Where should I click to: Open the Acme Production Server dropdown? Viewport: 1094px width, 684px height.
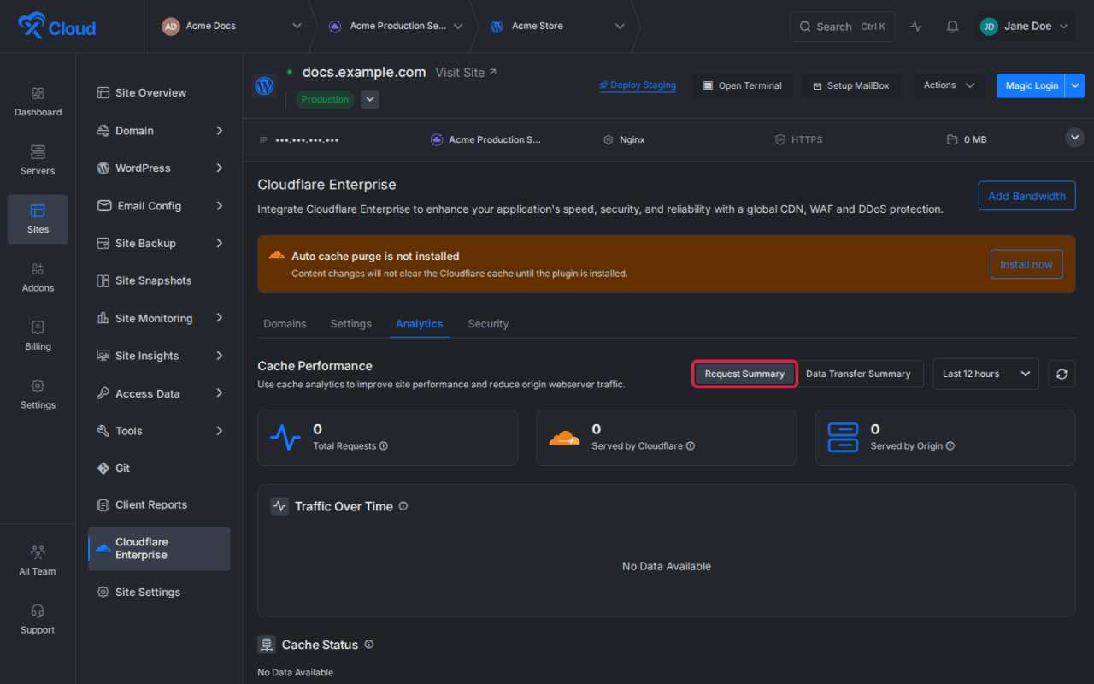coord(396,27)
